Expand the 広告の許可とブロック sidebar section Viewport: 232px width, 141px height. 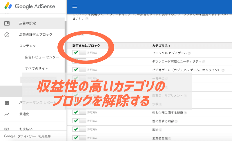tap(36, 34)
